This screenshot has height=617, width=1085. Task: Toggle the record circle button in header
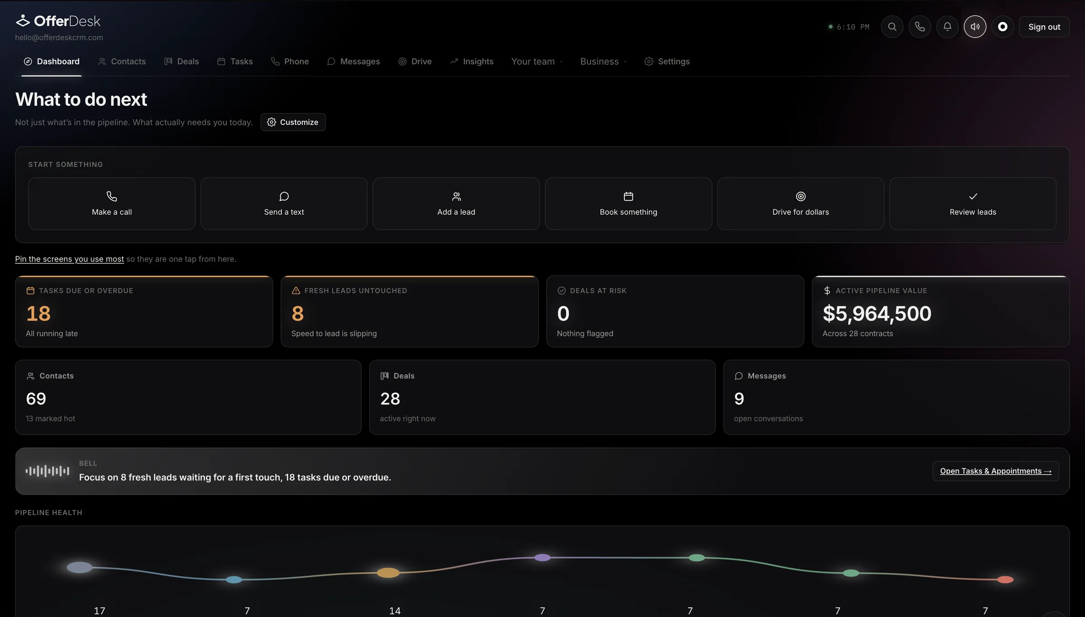point(1003,27)
